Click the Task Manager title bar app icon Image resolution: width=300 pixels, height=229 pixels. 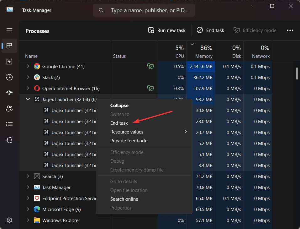[x=10, y=10]
